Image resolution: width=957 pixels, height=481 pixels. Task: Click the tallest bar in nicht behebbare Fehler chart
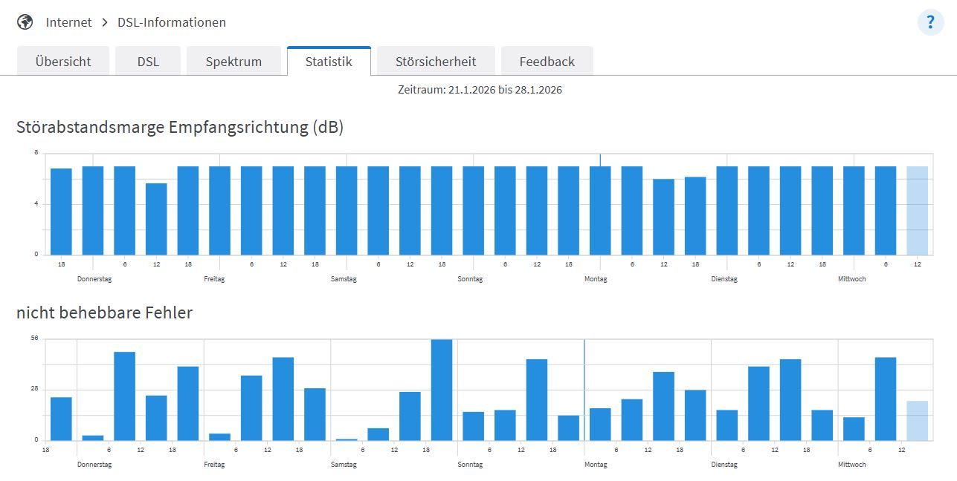[x=442, y=390]
